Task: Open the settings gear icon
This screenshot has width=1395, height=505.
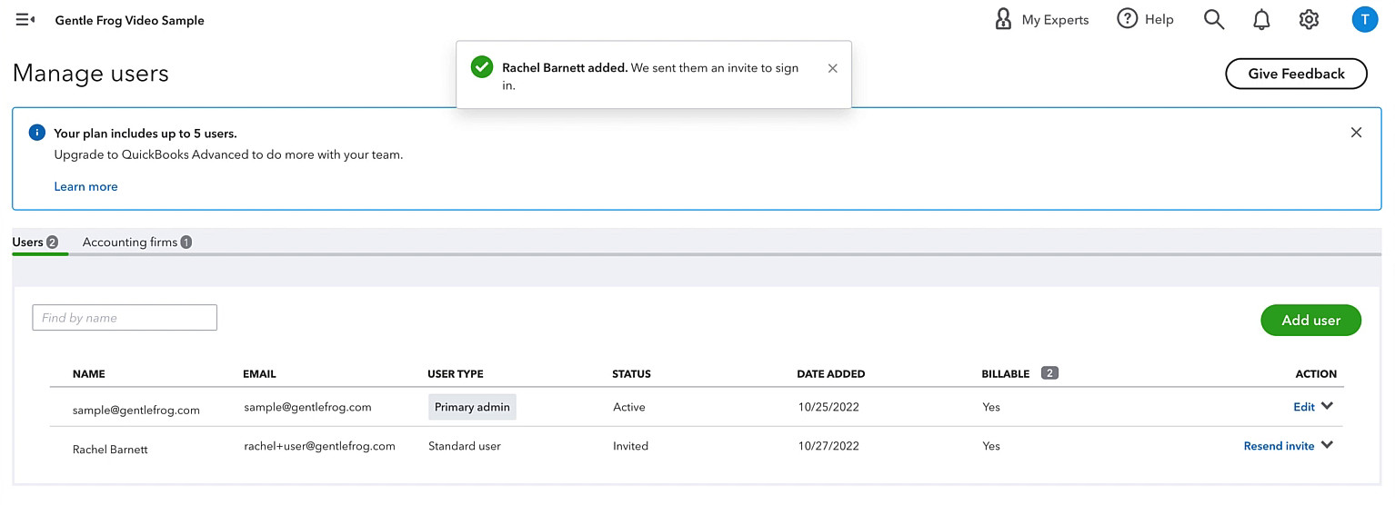Action: pos(1309,19)
